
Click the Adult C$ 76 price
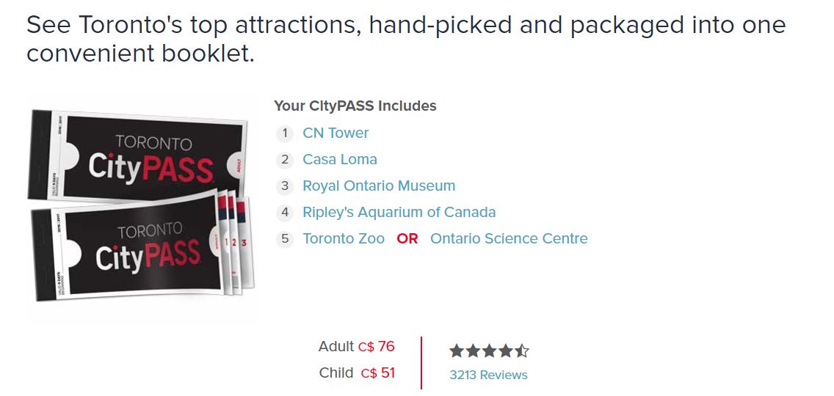356,347
